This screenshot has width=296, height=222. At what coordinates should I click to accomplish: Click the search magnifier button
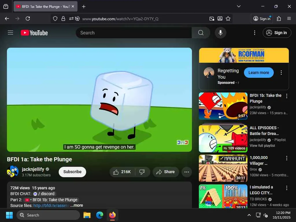coord(201,33)
